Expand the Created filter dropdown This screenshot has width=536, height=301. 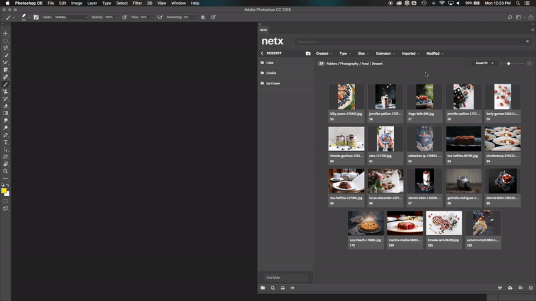point(324,53)
